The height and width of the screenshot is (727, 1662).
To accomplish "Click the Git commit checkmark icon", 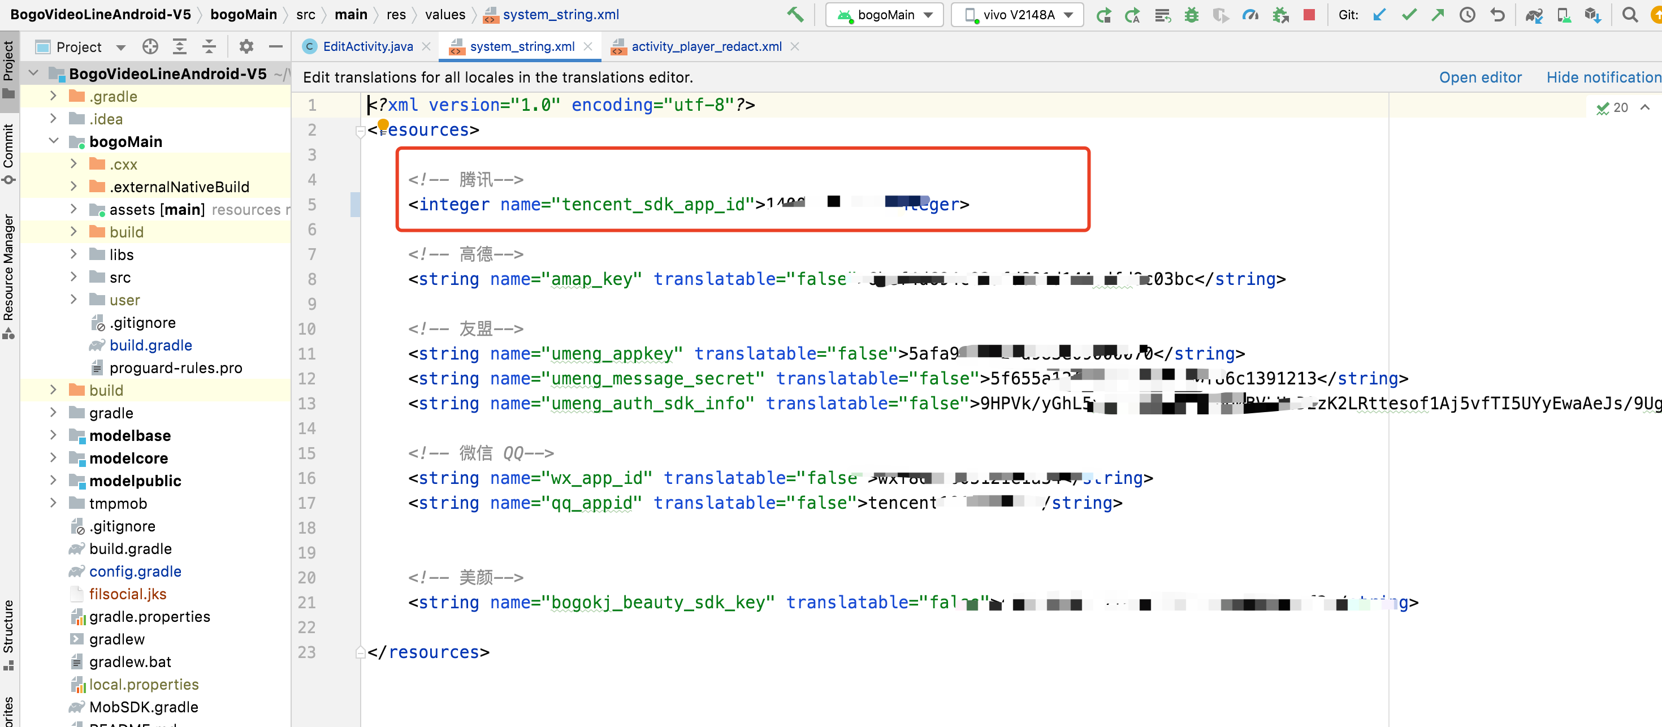I will pos(1409,14).
